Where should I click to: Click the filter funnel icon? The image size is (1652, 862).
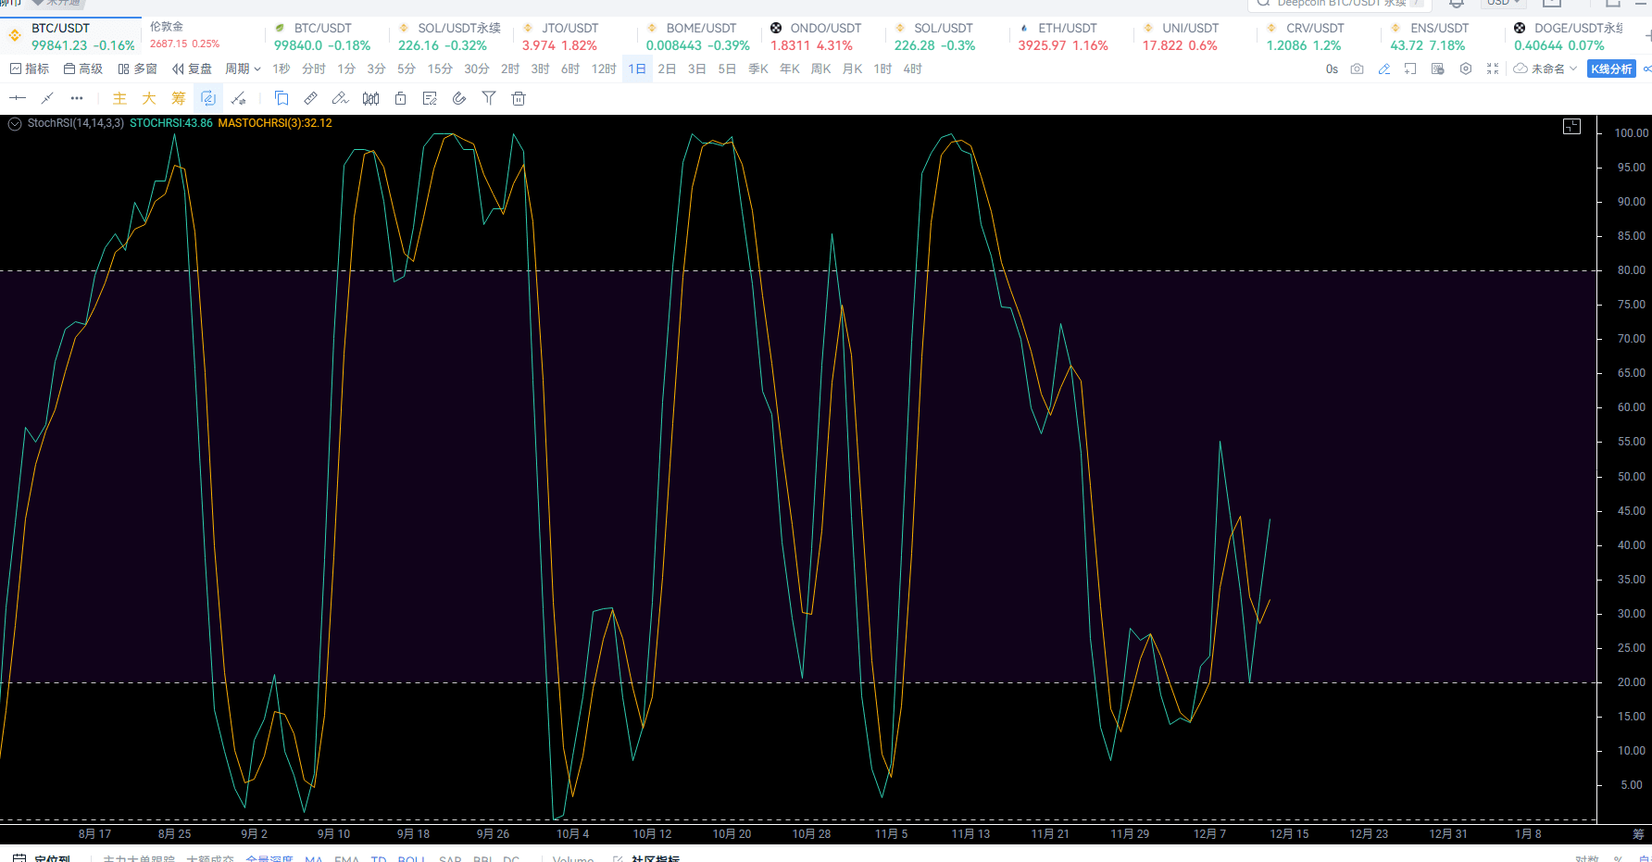click(x=489, y=98)
